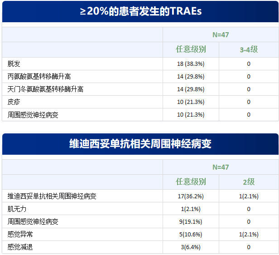Click '周围感觉神经病变' label in the neuropathy table
Viewport: 279px width, 255px height.
33,222
